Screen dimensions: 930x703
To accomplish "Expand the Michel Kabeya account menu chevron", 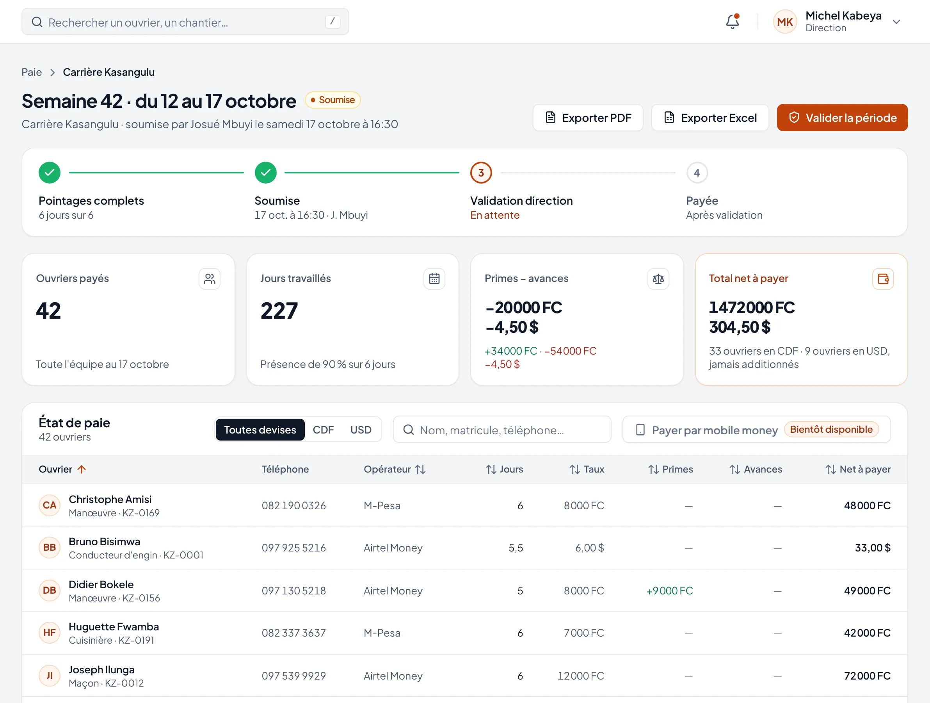I will coord(896,22).
